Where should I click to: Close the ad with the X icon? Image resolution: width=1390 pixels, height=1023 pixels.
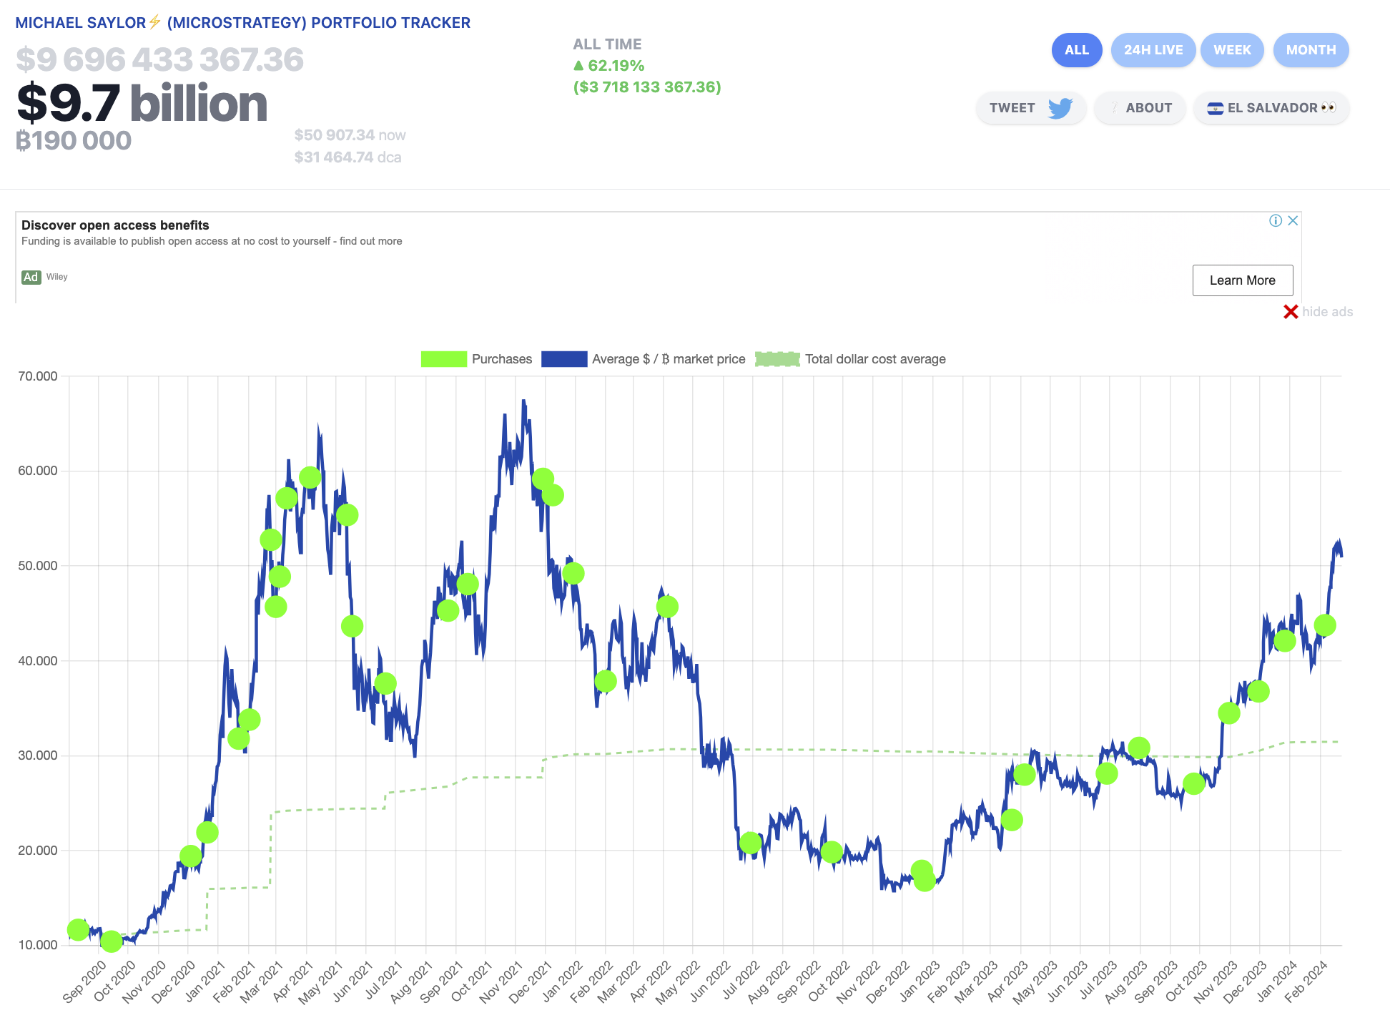point(1293,220)
